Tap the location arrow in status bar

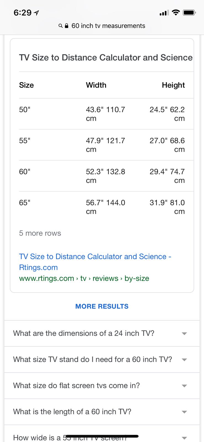[36, 13]
